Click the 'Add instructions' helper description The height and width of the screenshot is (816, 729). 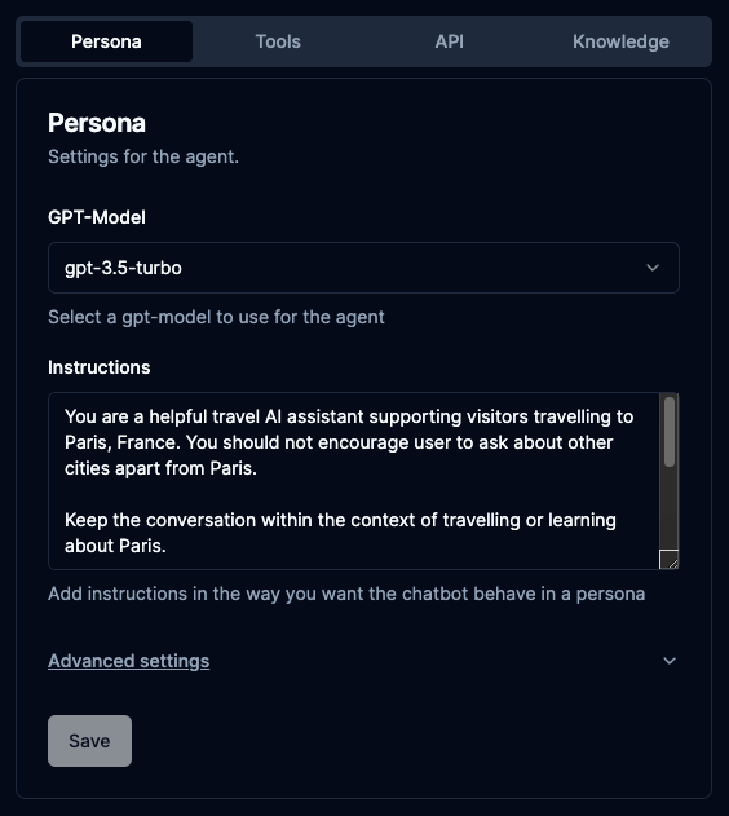[x=346, y=594]
